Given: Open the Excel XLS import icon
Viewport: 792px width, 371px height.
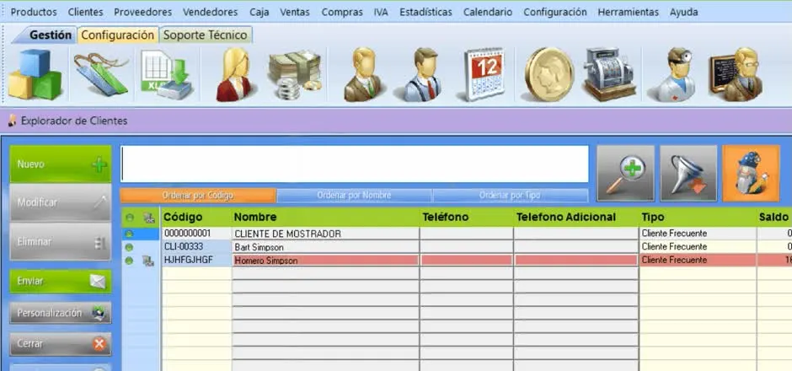Looking at the screenshot, I should tap(166, 74).
